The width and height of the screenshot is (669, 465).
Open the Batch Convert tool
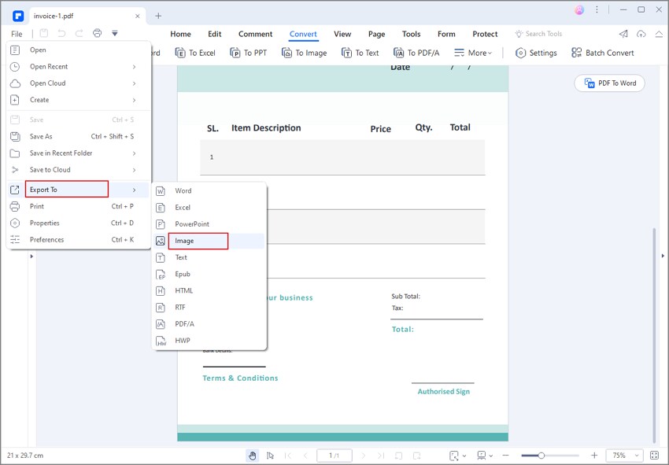(x=603, y=53)
